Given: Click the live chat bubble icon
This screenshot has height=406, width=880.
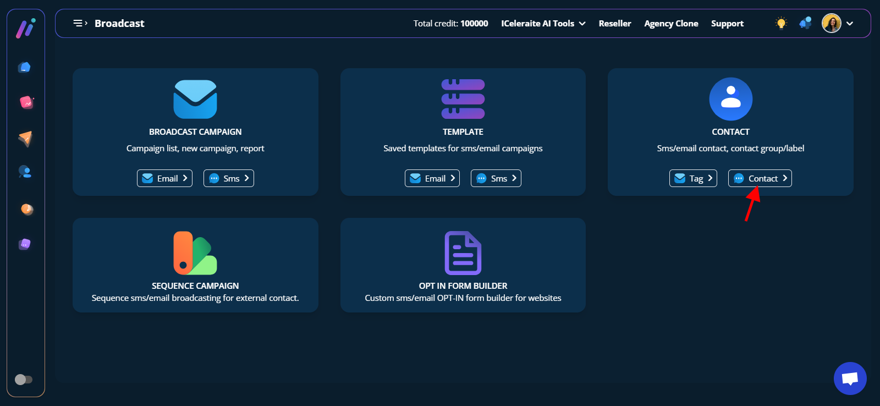Looking at the screenshot, I should coord(850,378).
